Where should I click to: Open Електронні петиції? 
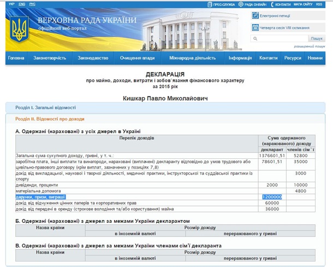coord(275,16)
